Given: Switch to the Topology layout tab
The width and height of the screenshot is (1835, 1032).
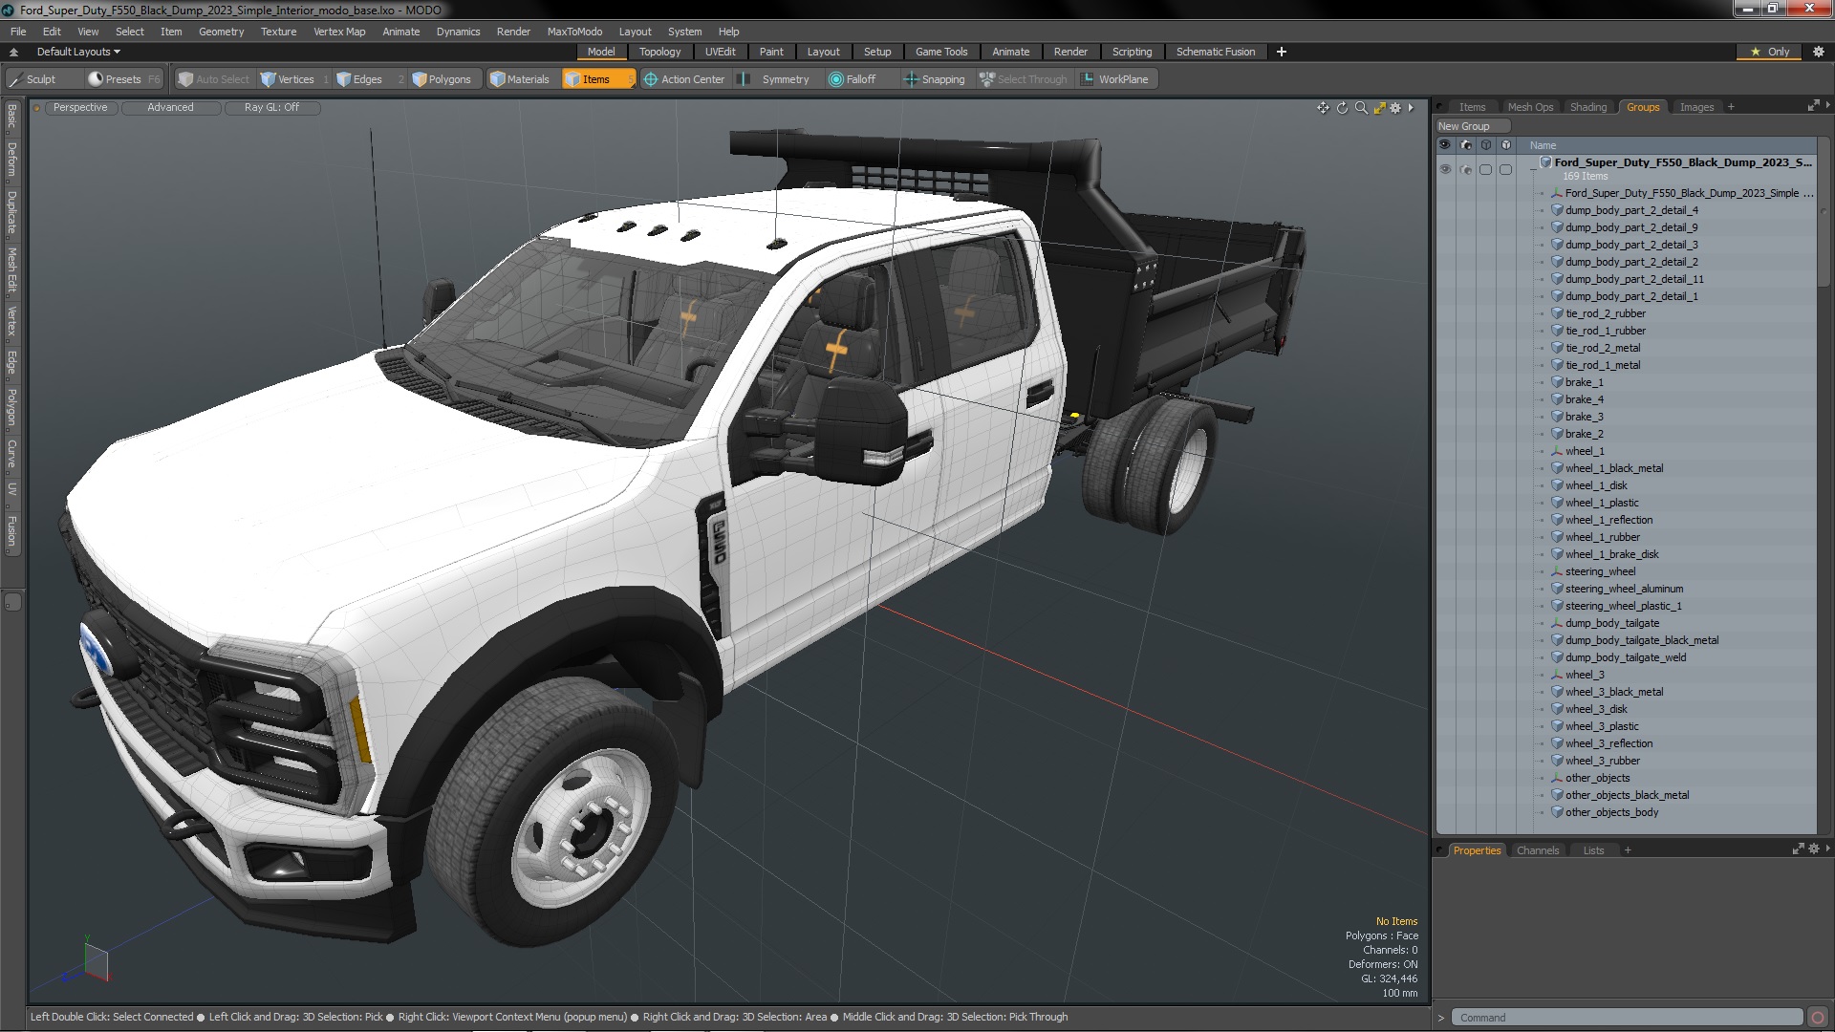Looking at the screenshot, I should point(659,52).
